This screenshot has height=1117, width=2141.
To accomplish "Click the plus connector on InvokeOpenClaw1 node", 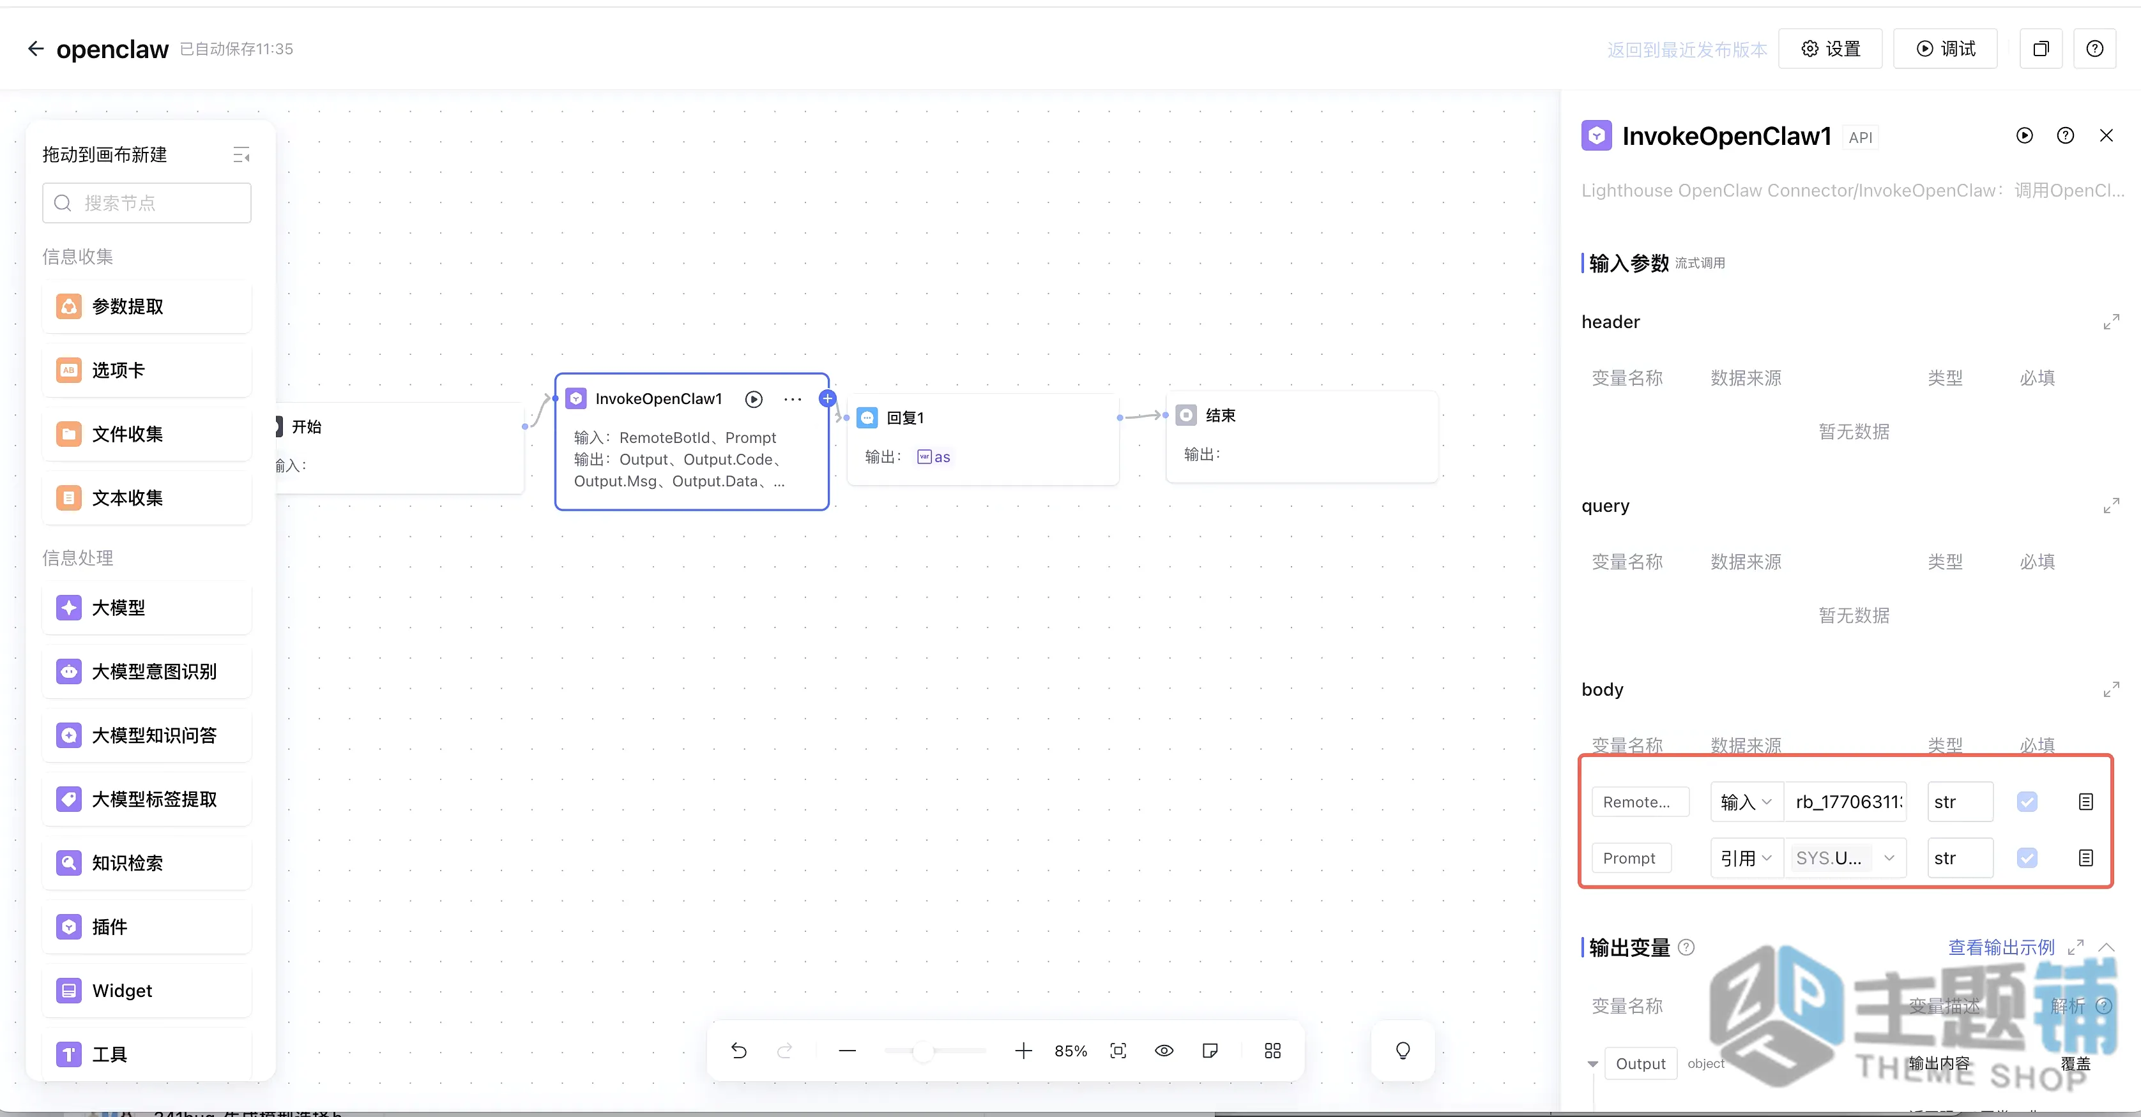I will pyautogui.click(x=827, y=399).
